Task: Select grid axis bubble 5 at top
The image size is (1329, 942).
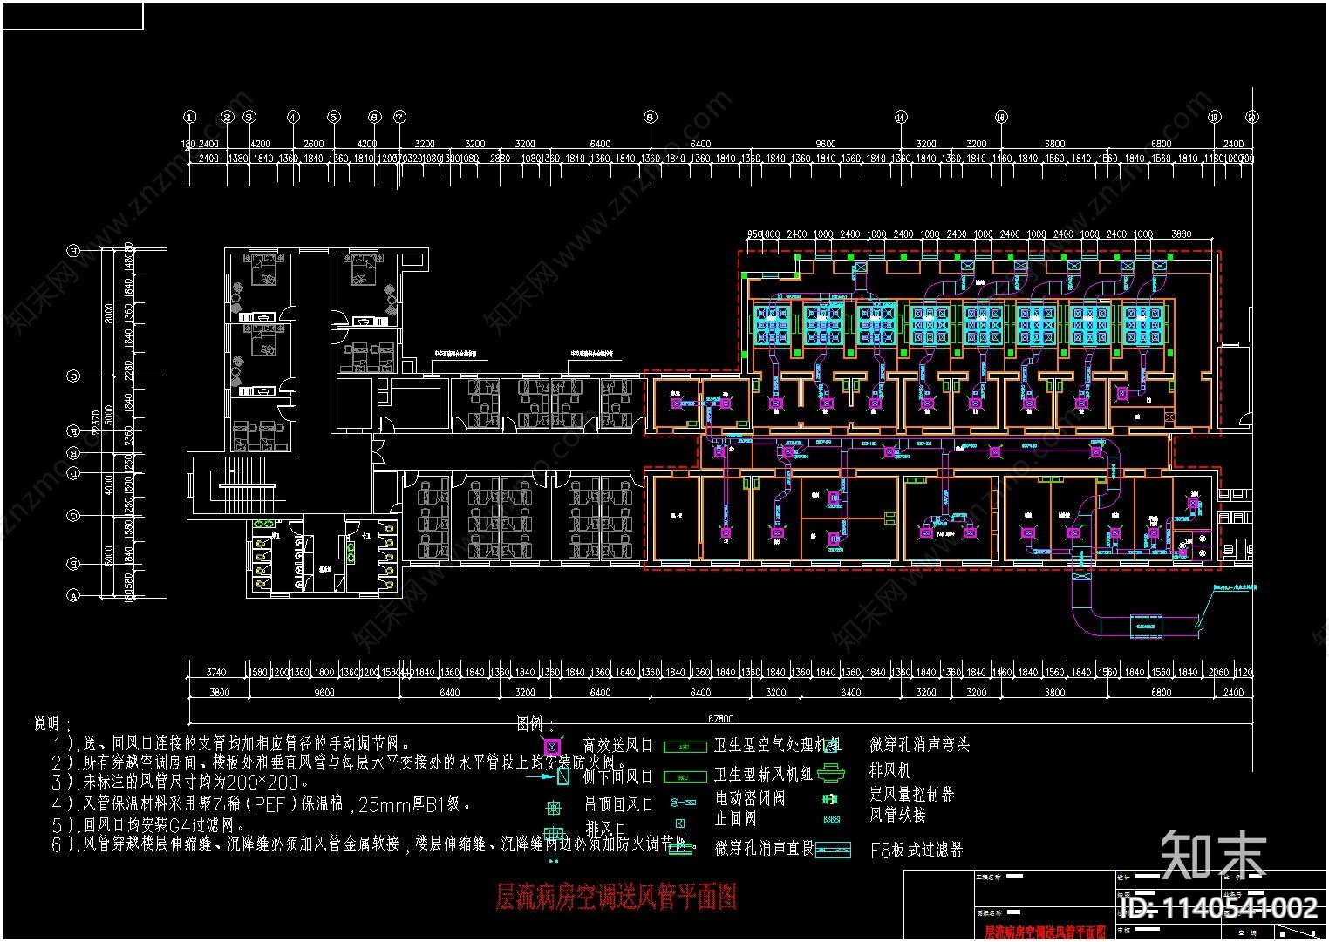Action: coord(333,117)
